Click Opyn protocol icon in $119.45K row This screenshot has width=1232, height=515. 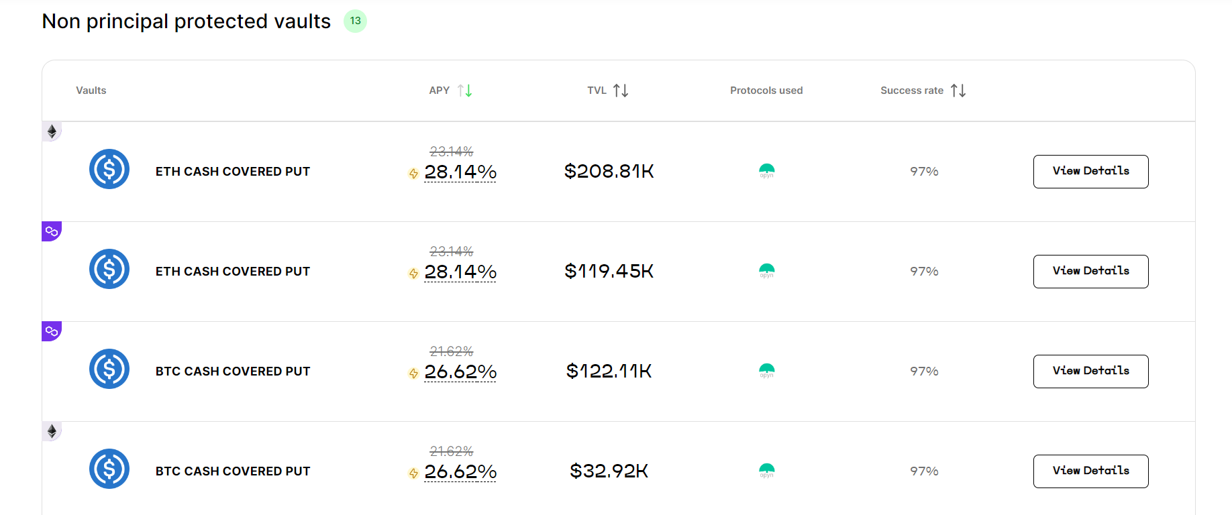pos(766,271)
